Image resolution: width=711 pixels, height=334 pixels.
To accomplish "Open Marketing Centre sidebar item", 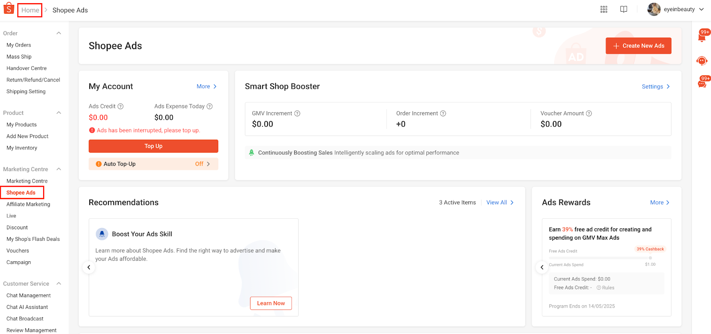I will [27, 181].
